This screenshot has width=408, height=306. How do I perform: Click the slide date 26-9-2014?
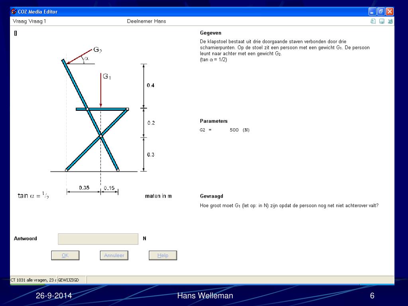[54, 296]
